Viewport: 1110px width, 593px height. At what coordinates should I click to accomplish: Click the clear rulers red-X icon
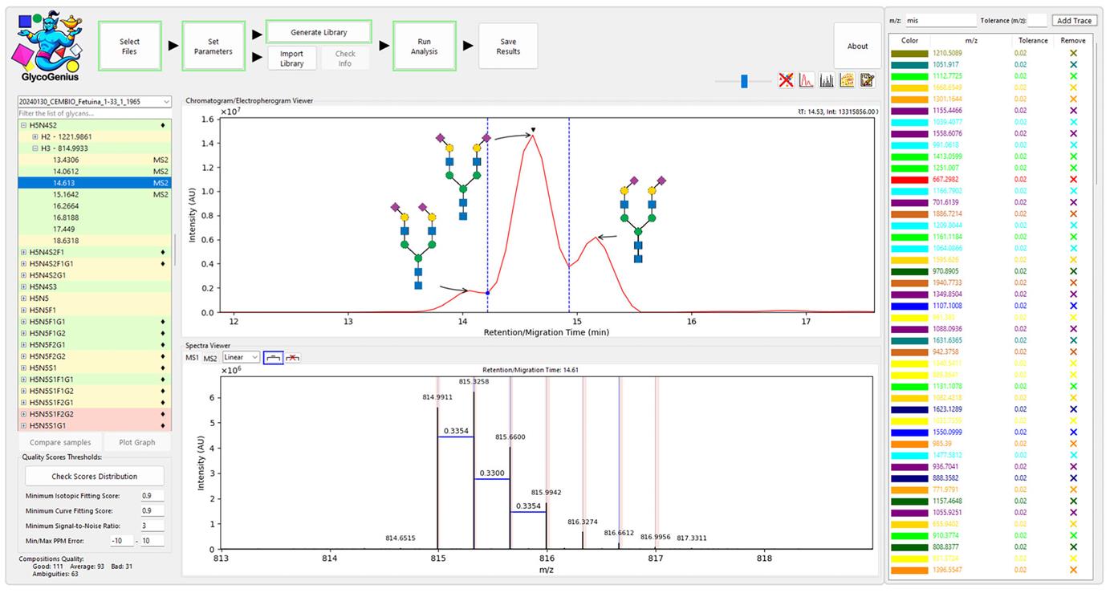294,357
